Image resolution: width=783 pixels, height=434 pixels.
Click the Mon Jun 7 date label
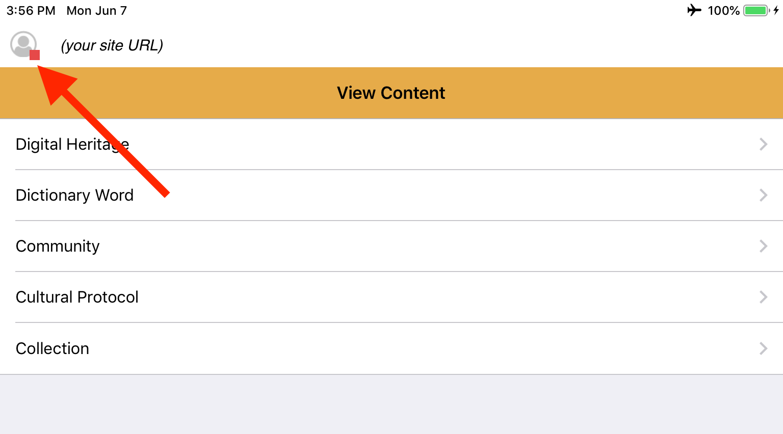pos(97,11)
